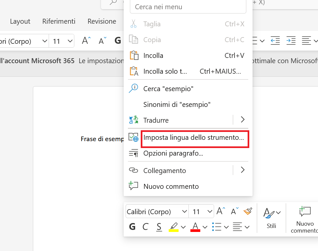The width and height of the screenshot is (318, 251).
Task: Click the Copia pages icon
Action: point(134,39)
